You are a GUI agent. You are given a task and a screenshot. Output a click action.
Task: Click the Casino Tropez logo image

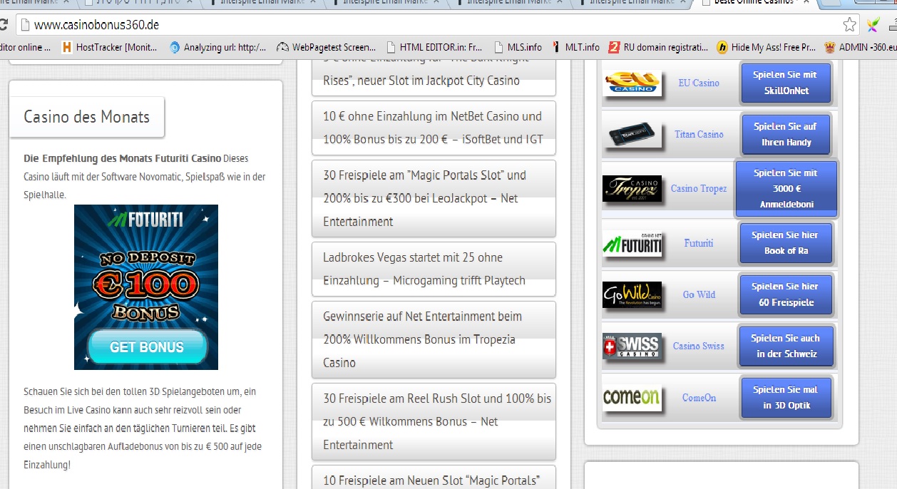tap(631, 189)
